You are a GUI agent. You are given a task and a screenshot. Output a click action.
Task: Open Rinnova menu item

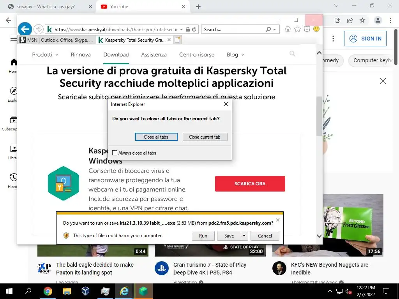[81, 55]
